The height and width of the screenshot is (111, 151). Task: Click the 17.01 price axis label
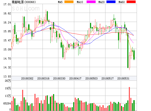(7, 4)
